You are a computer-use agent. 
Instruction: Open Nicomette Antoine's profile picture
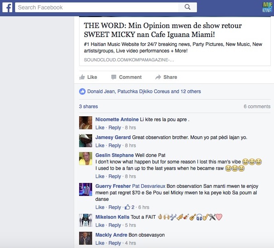(86, 123)
